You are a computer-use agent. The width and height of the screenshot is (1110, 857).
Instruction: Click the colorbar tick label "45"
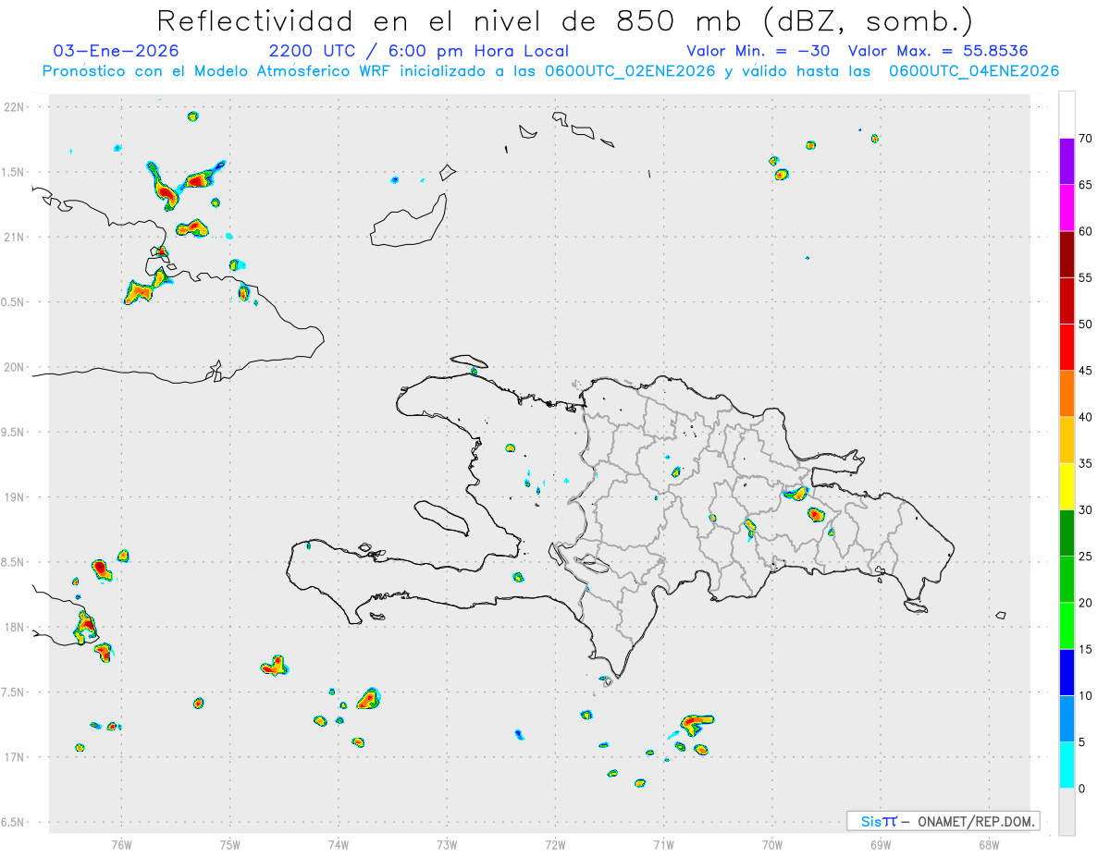pyautogui.click(x=1086, y=371)
